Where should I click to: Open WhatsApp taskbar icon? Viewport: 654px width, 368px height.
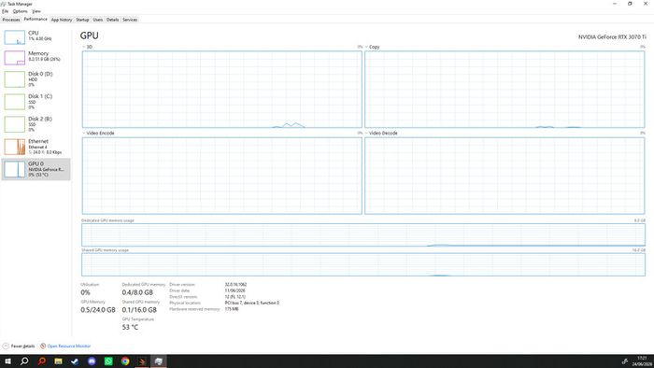tap(108, 361)
